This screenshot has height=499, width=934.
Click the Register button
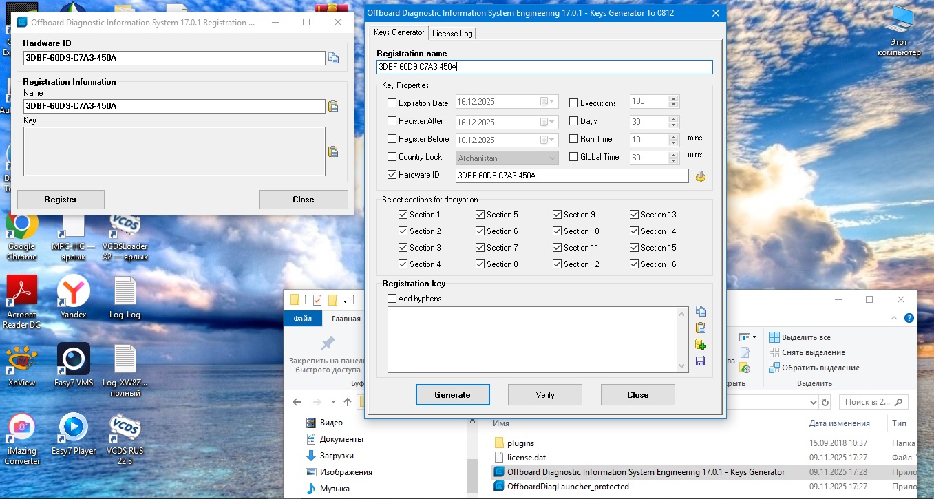[61, 200]
